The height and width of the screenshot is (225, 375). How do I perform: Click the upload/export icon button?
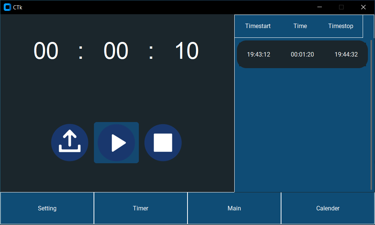point(70,143)
